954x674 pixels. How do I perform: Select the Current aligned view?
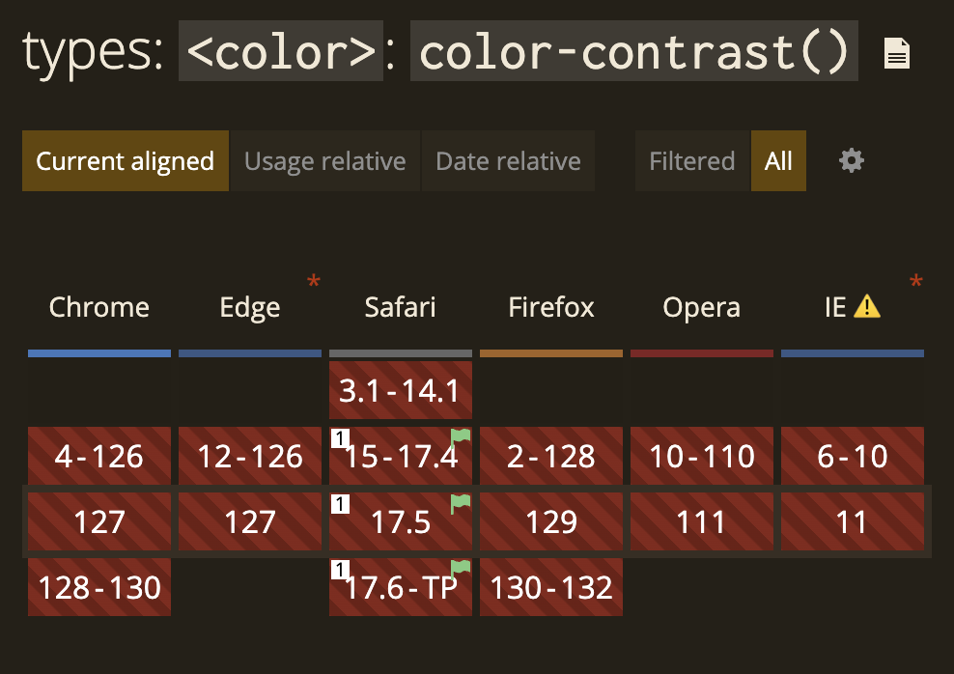tap(126, 160)
